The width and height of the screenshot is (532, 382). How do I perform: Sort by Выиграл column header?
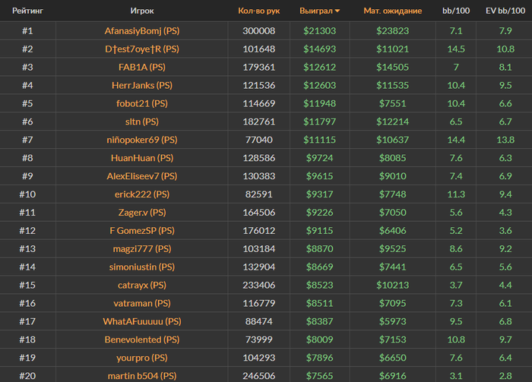click(316, 11)
